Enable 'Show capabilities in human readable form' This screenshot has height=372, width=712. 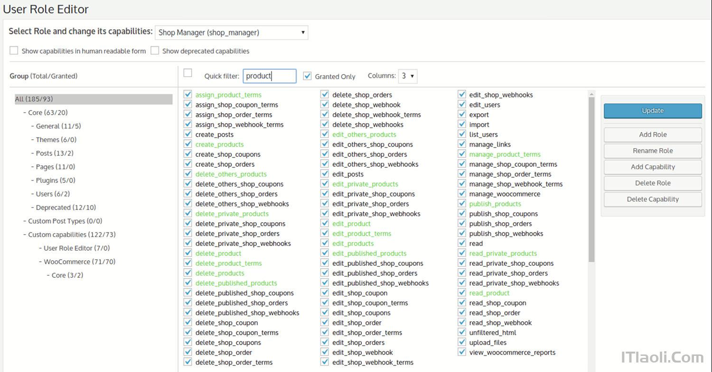point(14,51)
